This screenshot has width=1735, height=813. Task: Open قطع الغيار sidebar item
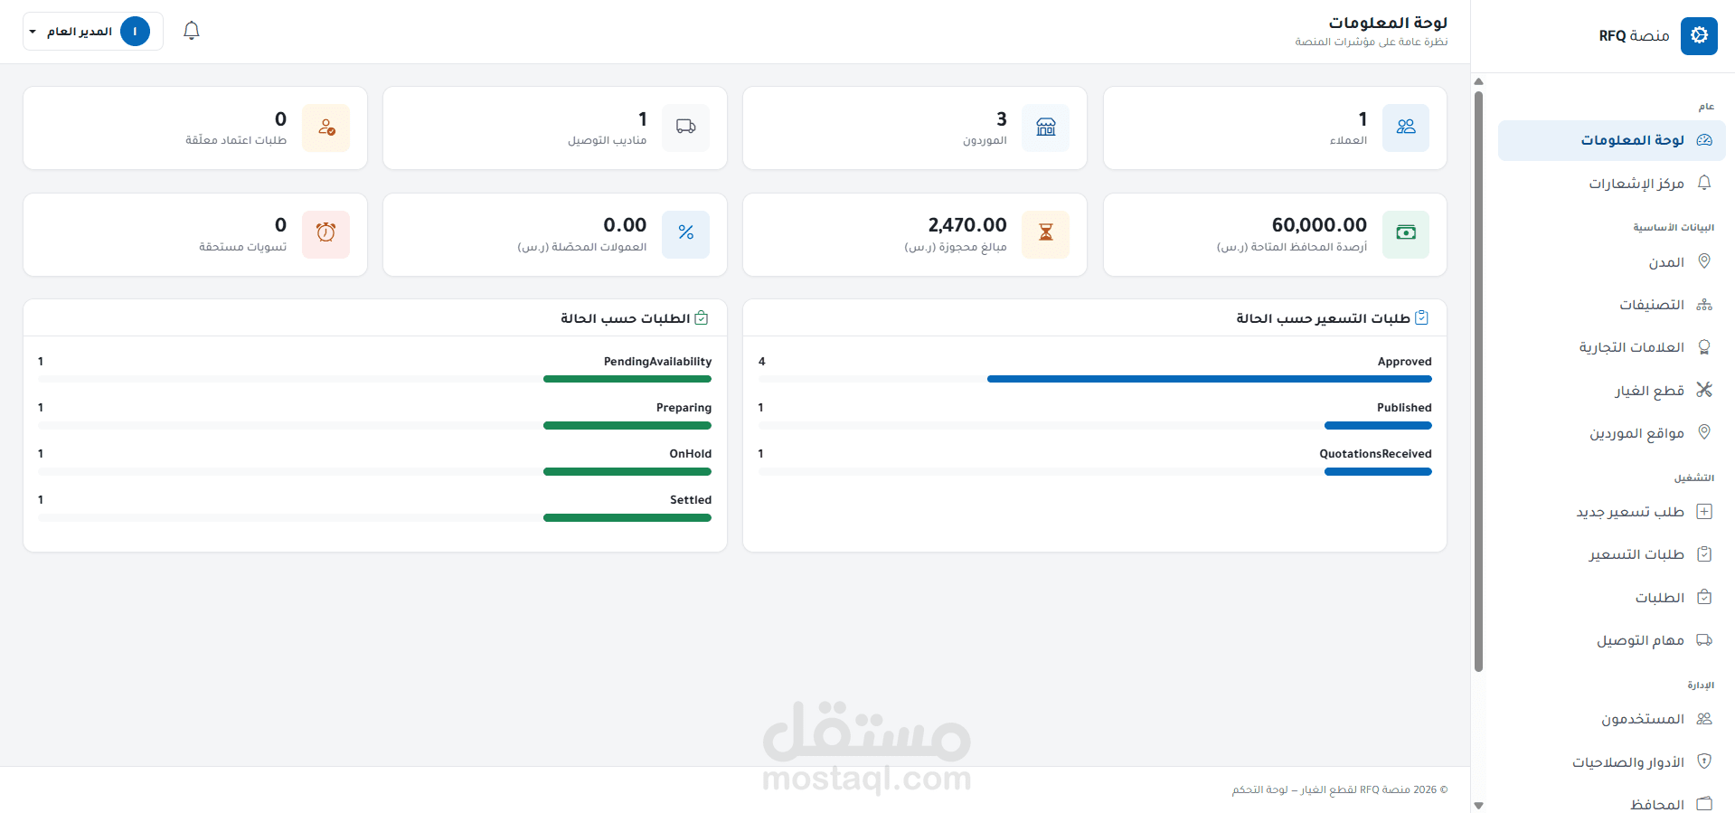click(1611, 391)
